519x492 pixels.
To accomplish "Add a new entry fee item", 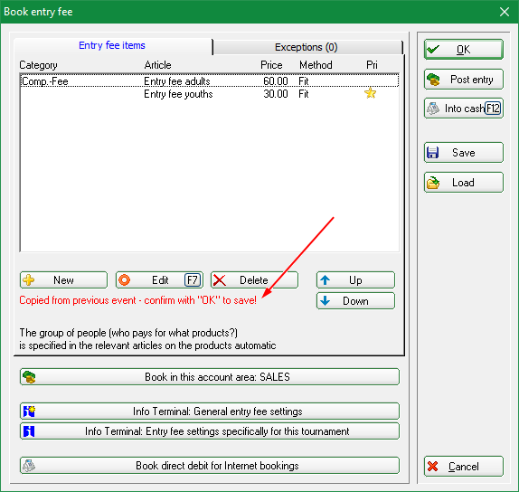I will point(63,280).
